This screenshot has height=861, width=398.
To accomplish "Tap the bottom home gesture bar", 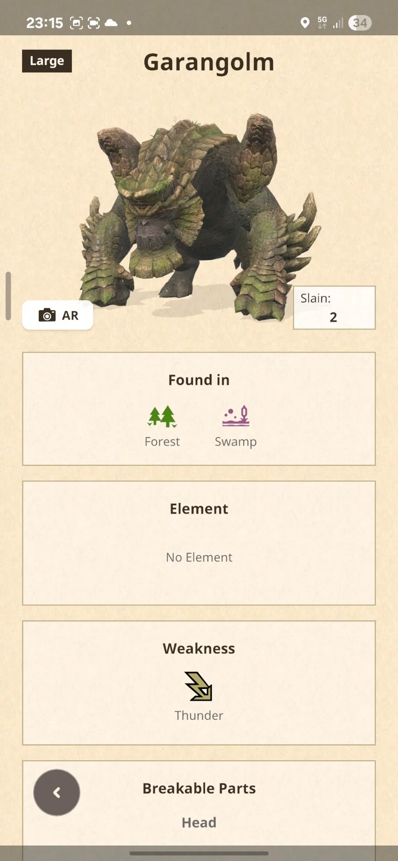I will (199, 853).
